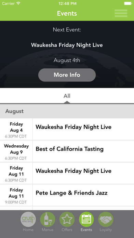Image resolution: width=134 pixels, height=238 pixels.
Task: Tap the Wednesday Aug 9 date cell
Action: coord(16,151)
